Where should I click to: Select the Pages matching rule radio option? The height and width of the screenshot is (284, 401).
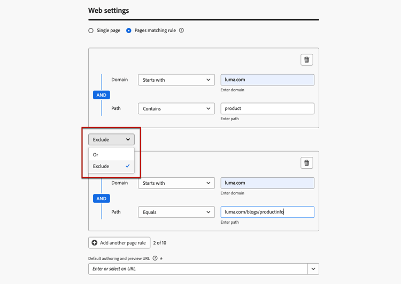129,30
